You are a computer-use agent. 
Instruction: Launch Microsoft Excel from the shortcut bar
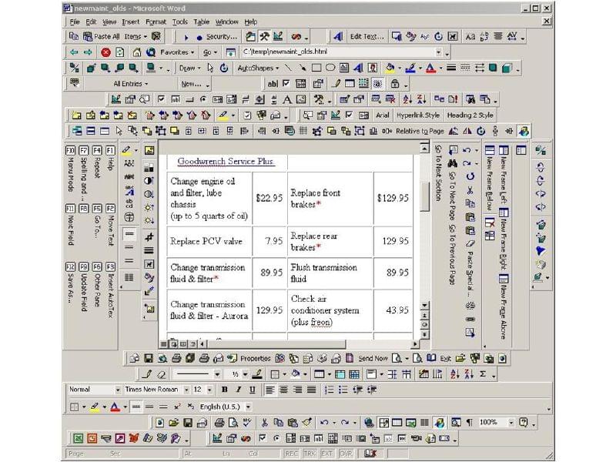click(x=79, y=438)
